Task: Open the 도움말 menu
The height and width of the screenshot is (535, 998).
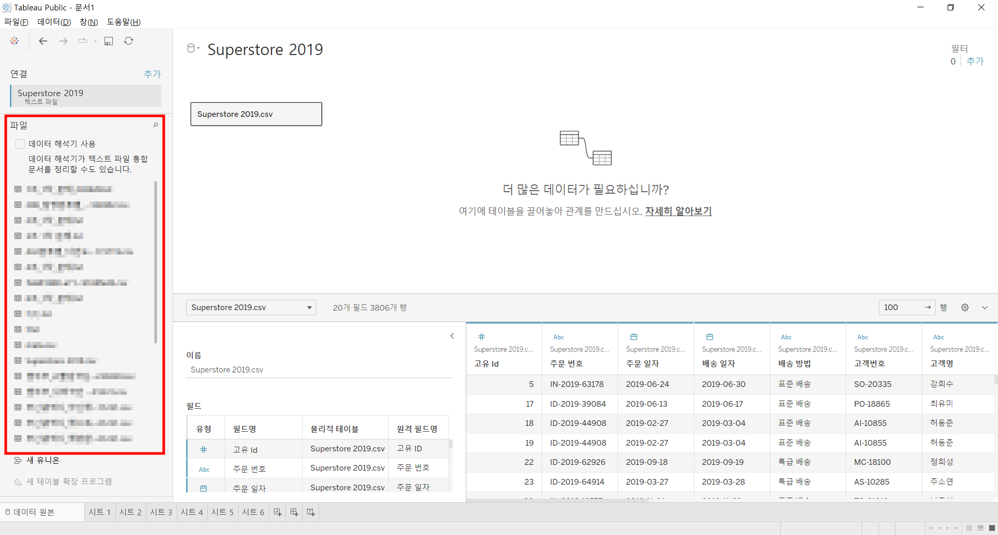Action: 124,22
